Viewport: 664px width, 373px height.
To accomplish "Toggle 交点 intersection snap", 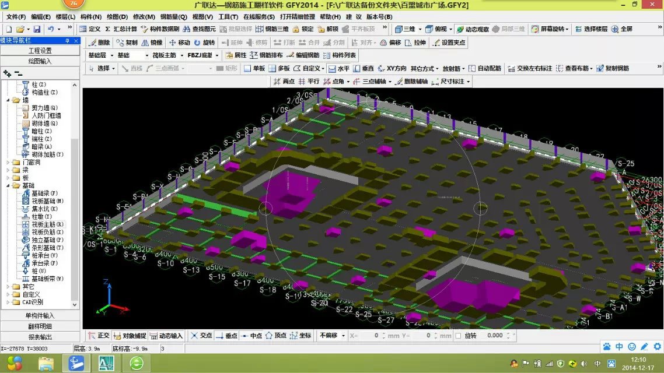I will [201, 336].
